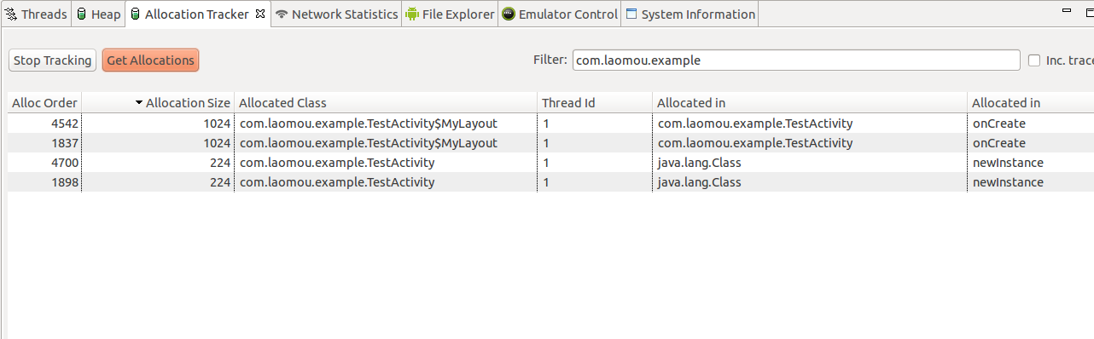Open the System Information tab
Image resolution: width=1094 pixels, height=339 pixels.
[x=690, y=14]
